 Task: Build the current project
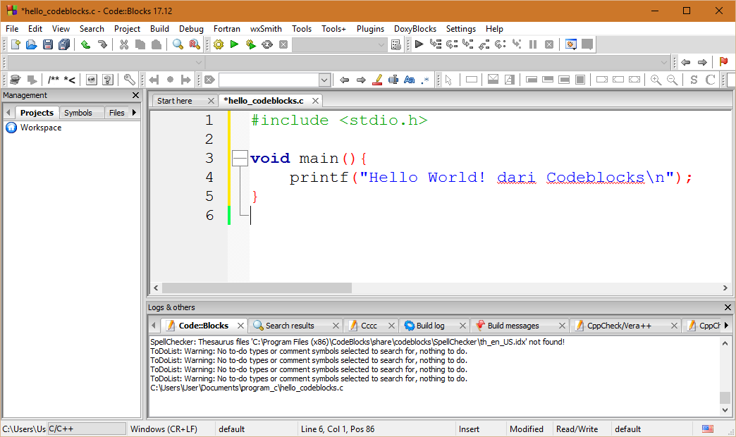pos(218,44)
